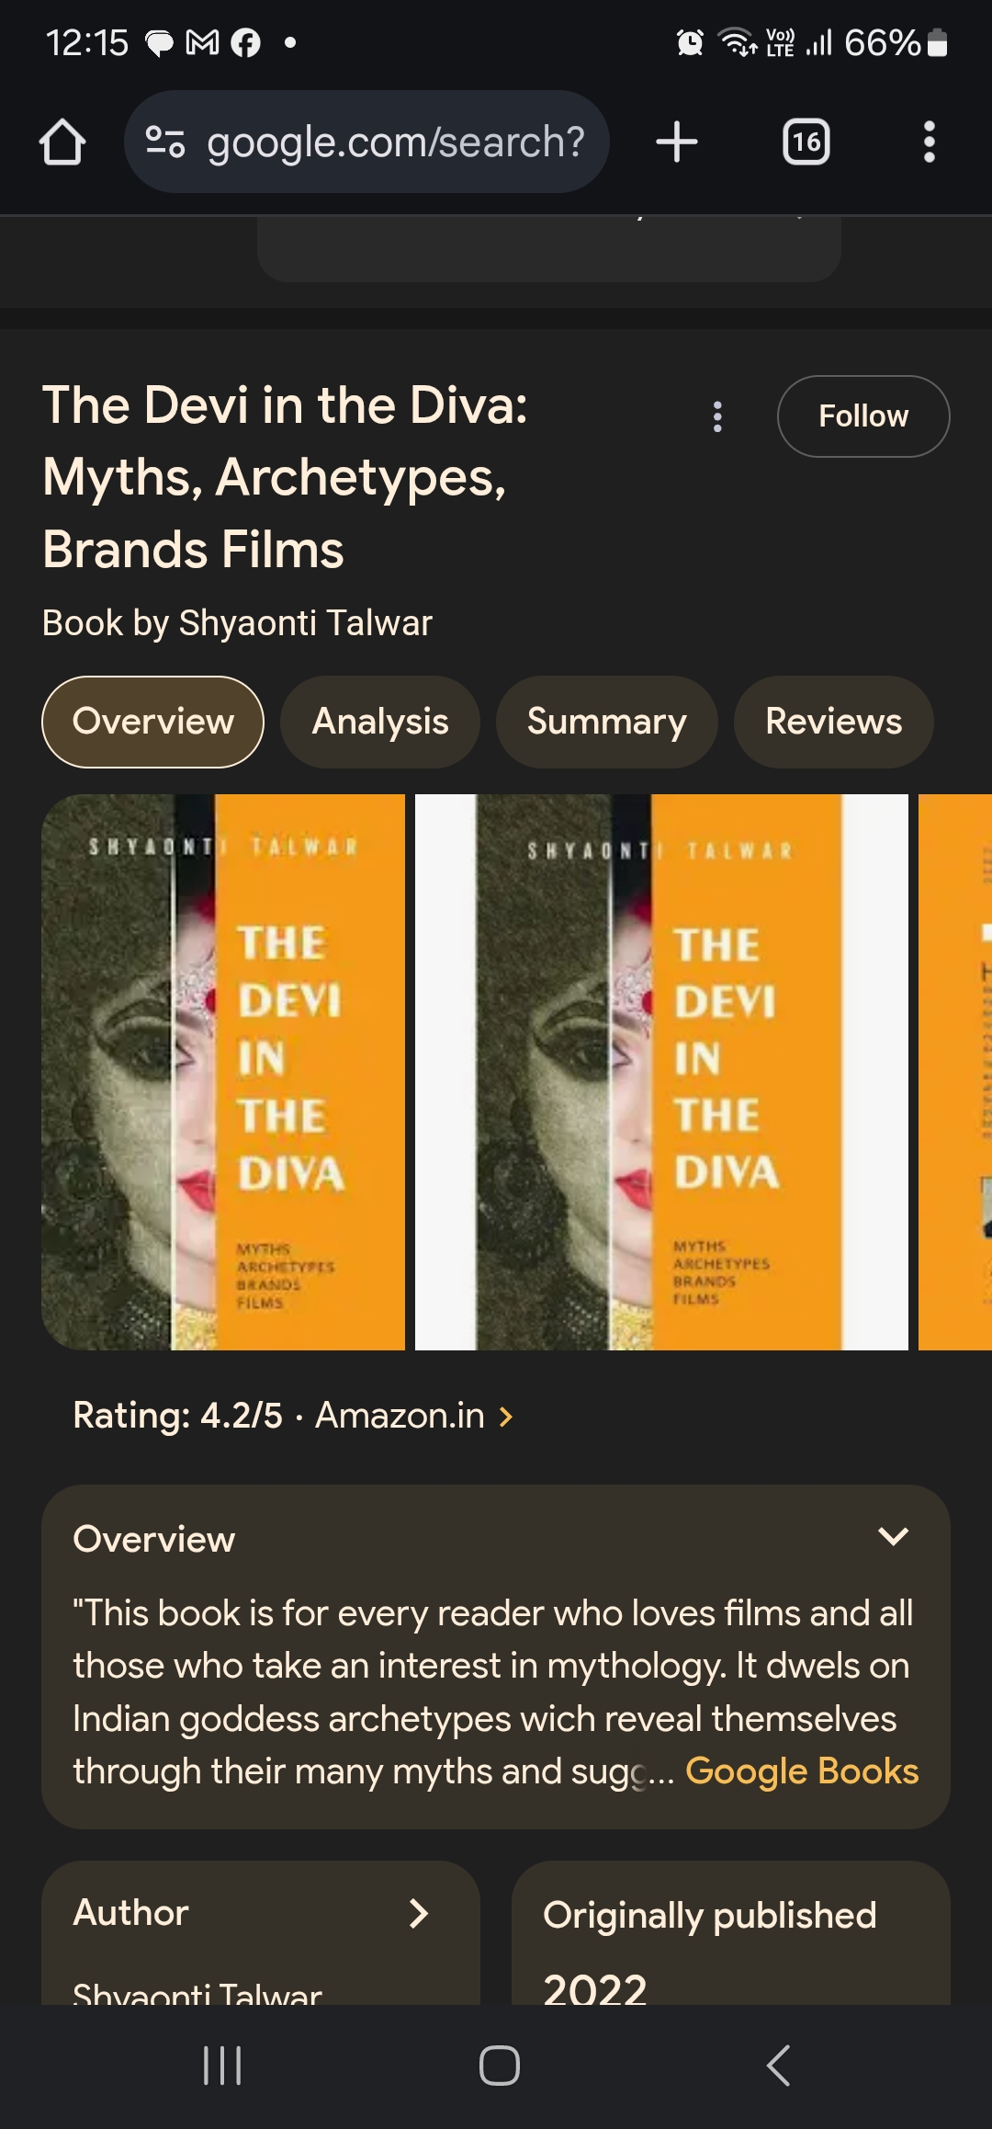
Task: Tap the Android recent apps icon
Action: coord(221,2066)
